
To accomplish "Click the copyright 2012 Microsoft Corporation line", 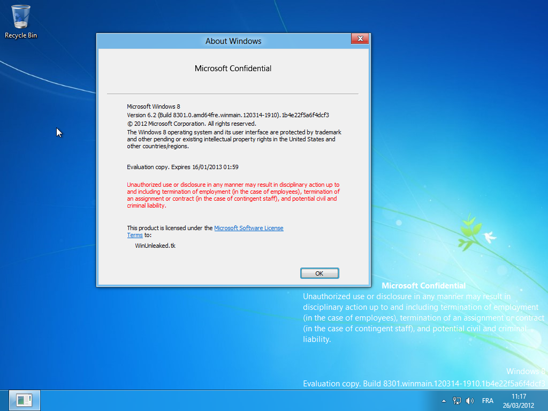I will pyautogui.click(x=192, y=124).
